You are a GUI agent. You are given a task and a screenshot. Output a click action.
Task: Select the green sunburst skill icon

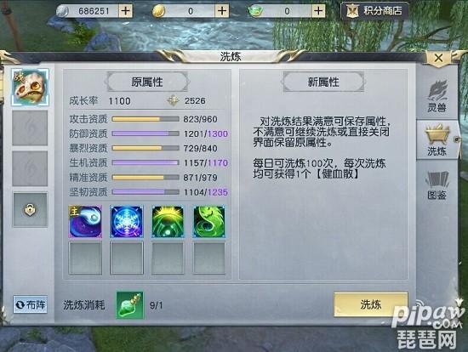coord(168,221)
